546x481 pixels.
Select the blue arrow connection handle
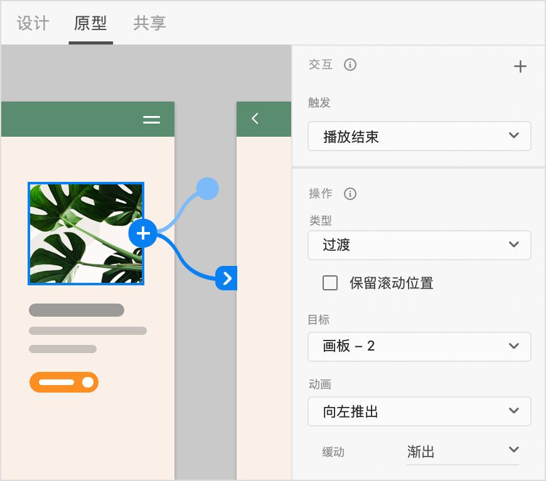coord(227,278)
